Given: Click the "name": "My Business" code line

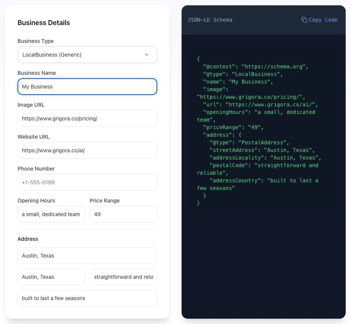Looking at the screenshot, I should pos(238,82).
